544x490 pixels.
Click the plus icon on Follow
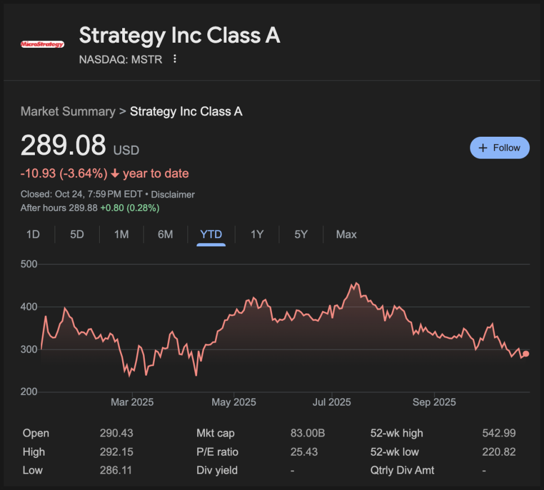483,148
